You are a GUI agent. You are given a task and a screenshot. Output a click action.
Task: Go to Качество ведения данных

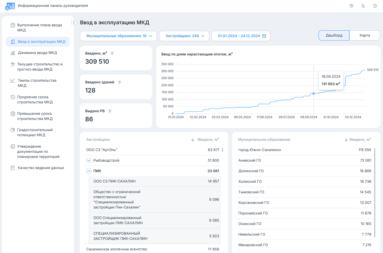point(38,168)
